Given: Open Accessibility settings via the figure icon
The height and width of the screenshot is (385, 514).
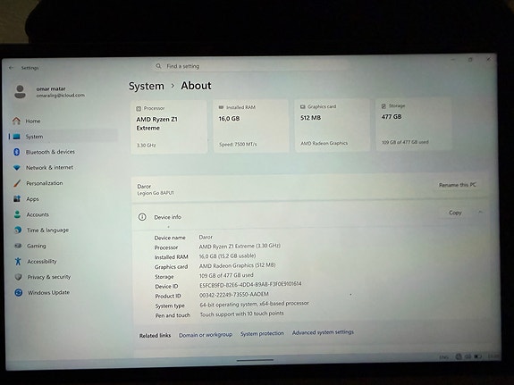Looking at the screenshot, I should click(18, 261).
